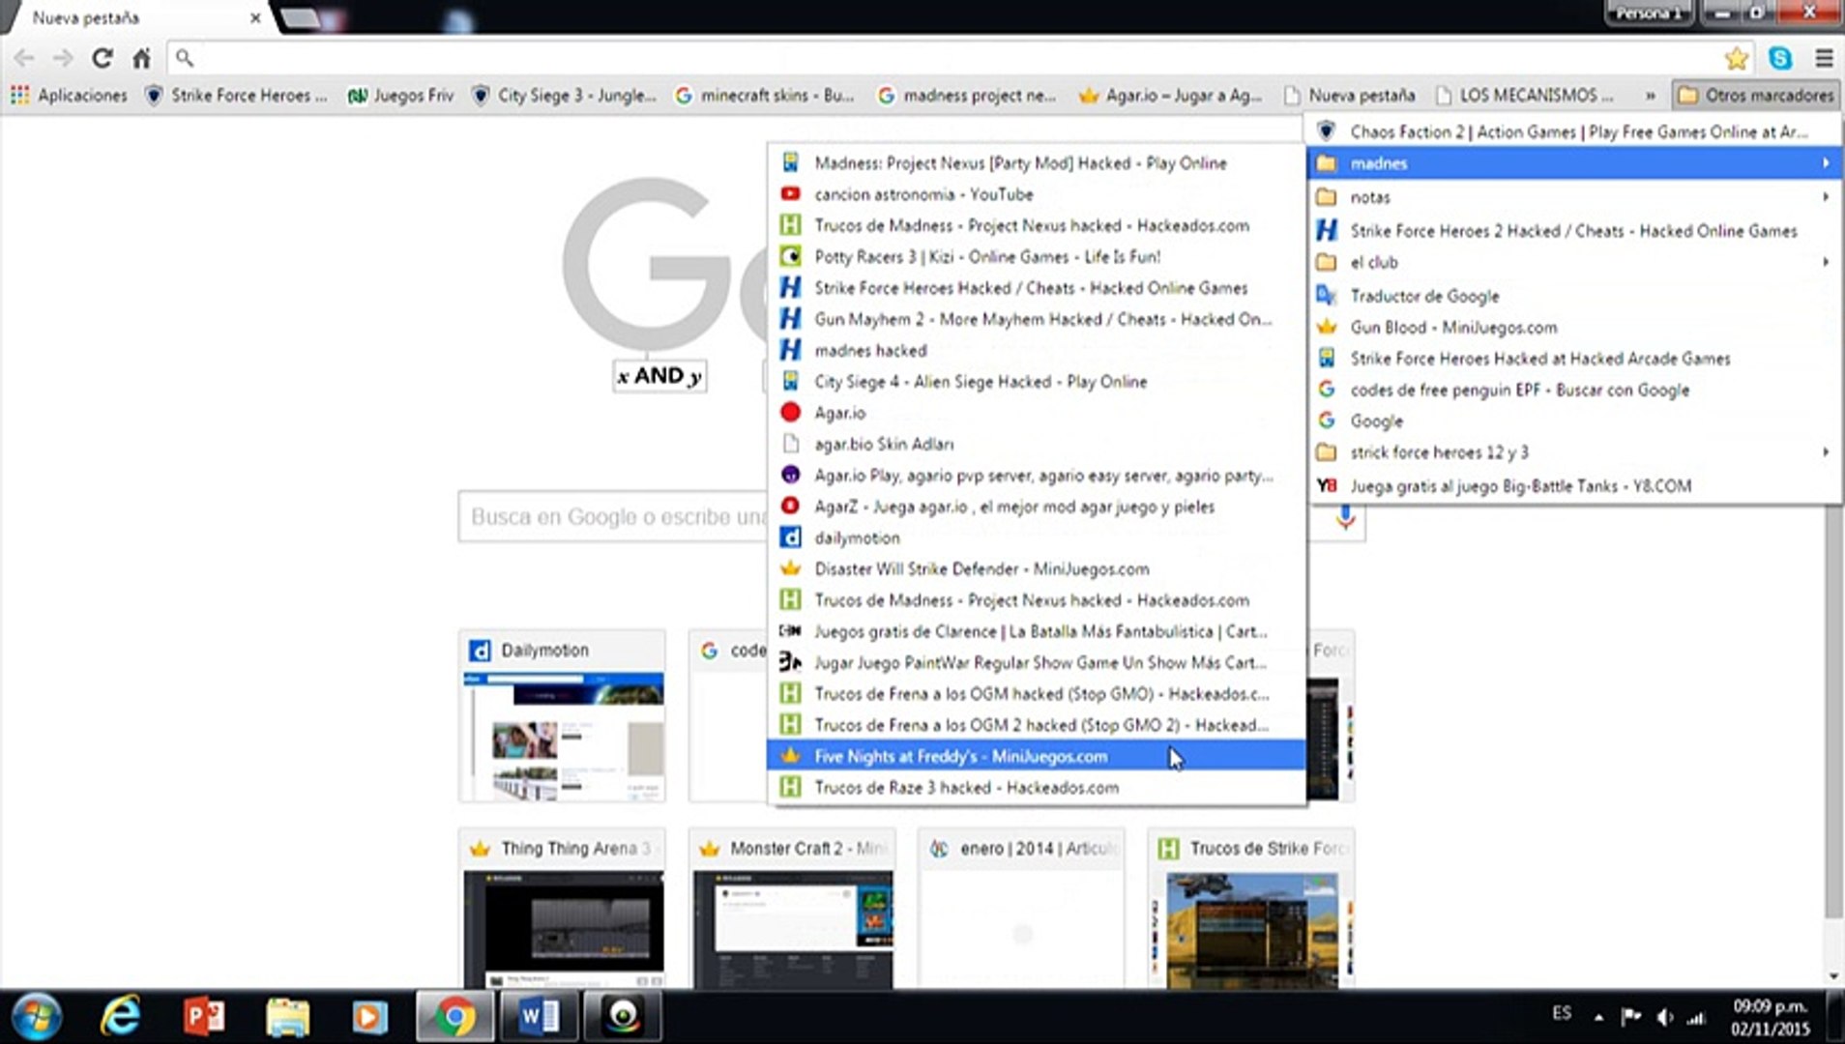Open Aplicaciones apps shortcut
The height and width of the screenshot is (1044, 1845).
(x=69, y=96)
